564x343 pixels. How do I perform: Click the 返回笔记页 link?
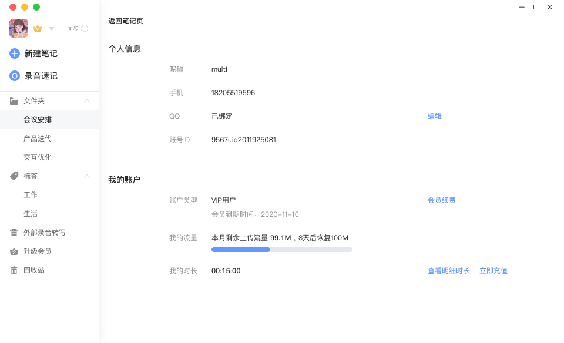(126, 21)
